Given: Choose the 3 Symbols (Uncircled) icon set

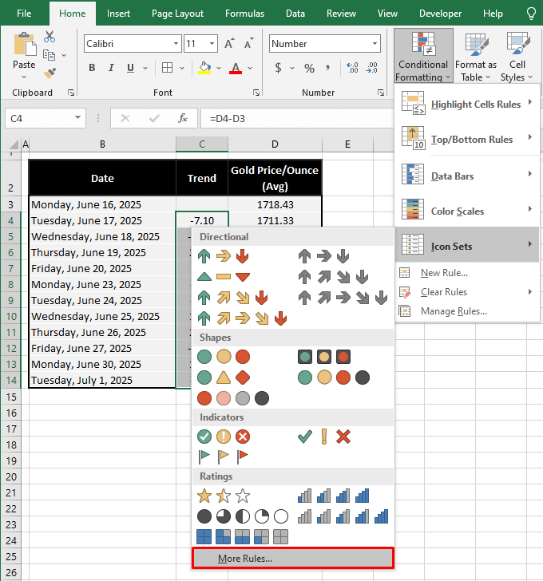Looking at the screenshot, I should (323, 437).
